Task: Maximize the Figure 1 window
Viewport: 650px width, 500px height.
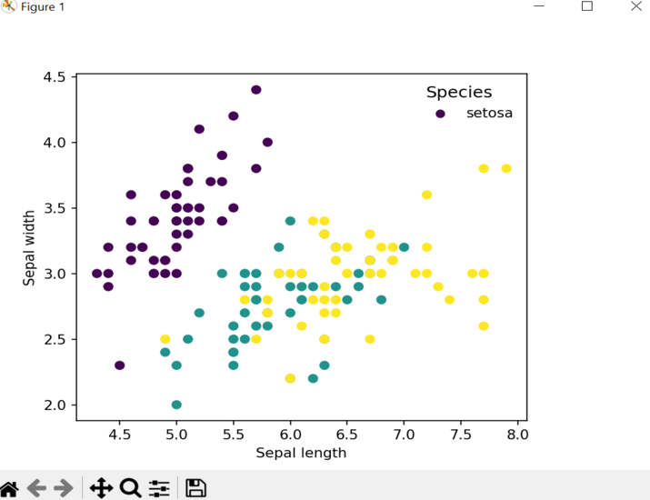Action: click(x=586, y=6)
